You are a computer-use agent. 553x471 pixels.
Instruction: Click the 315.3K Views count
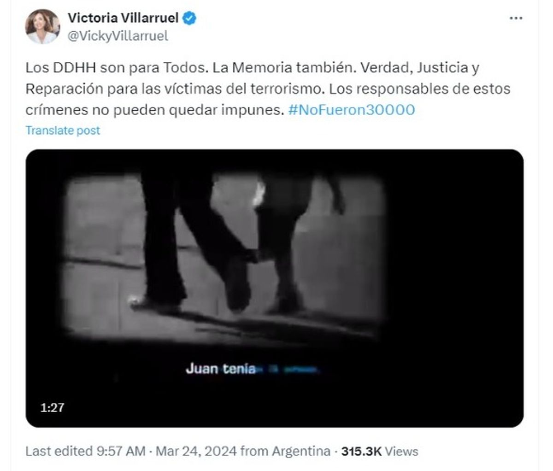coord(380,451)
